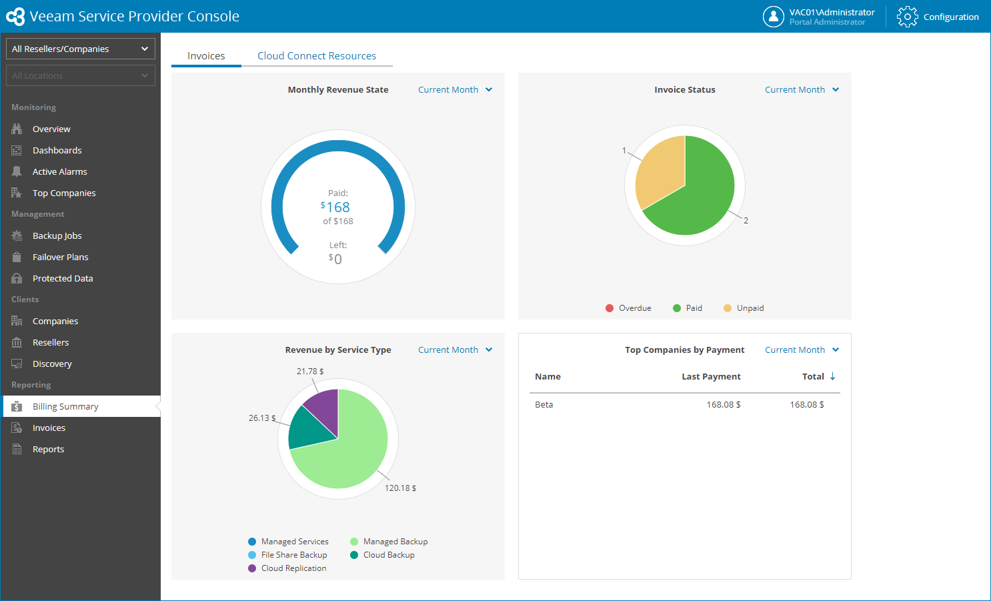Toggle the Cloud Backup legend item
991x601 pixels.
point(382,555)
